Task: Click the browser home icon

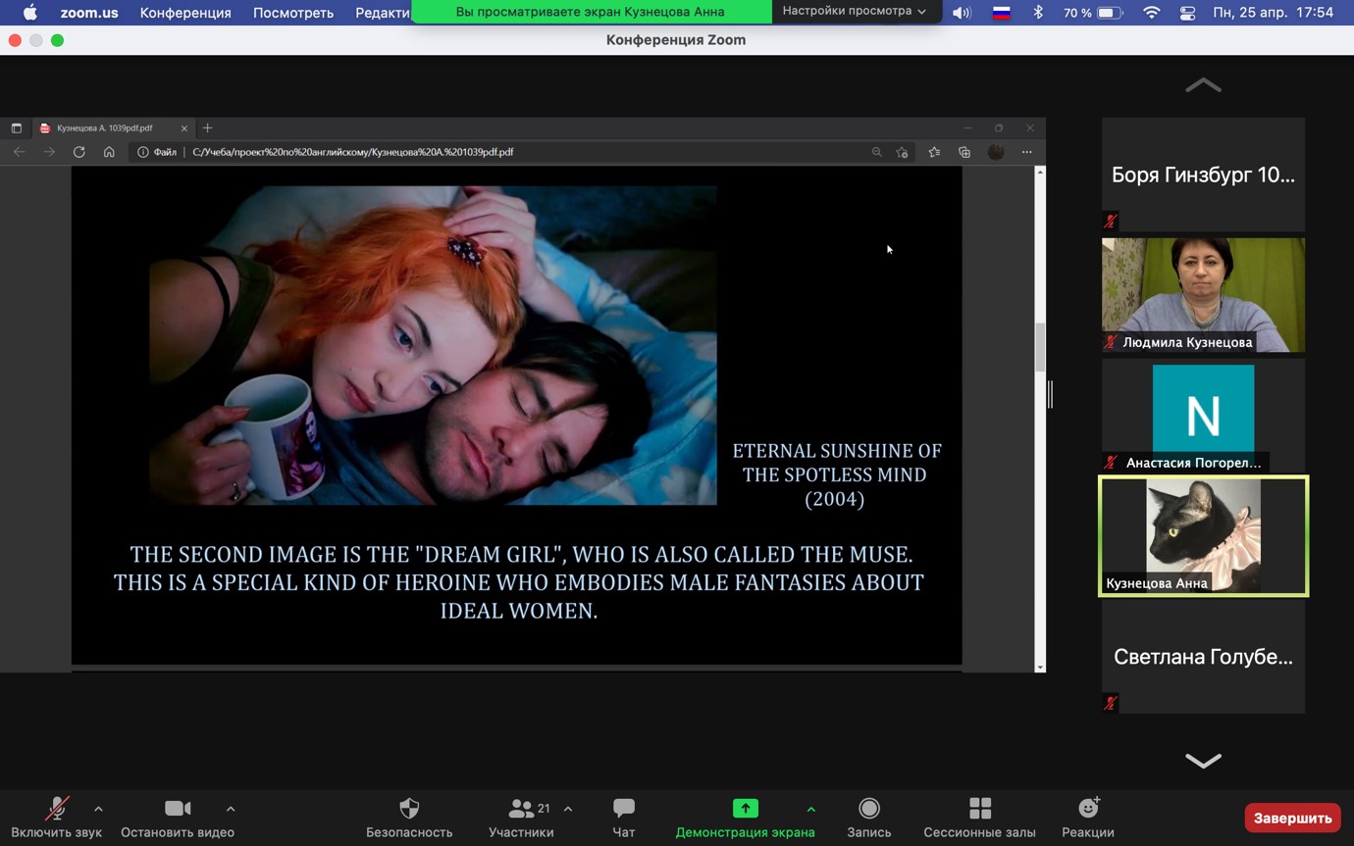Action: coord(109,152)
